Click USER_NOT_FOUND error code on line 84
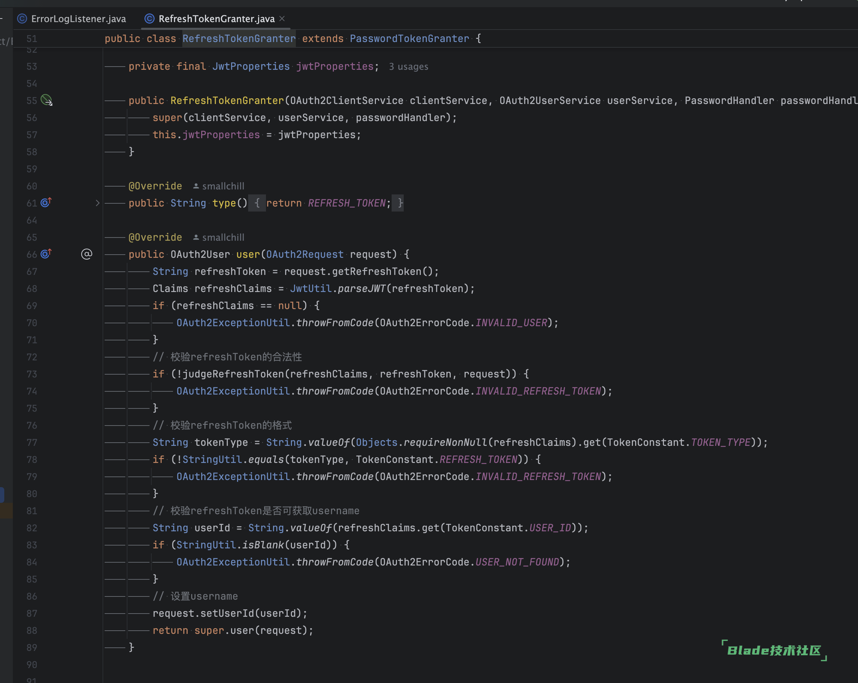The height and width of the screenshot is (683, 858). click(517, 562)
